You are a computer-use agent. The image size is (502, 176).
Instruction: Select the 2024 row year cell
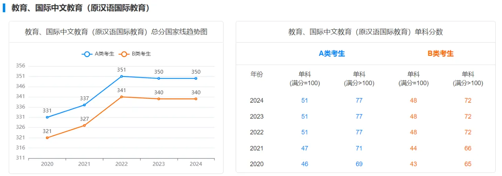pyautogui.click(x=256, y=101)
